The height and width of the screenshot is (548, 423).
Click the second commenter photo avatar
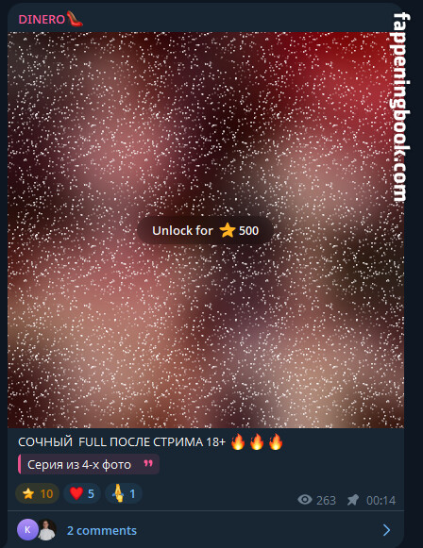click(47, 530)
